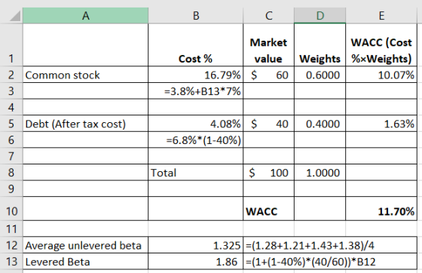The width and height of the screenshot is (422, 273).
Task: Select row 13 header
Action: point(11,262)
